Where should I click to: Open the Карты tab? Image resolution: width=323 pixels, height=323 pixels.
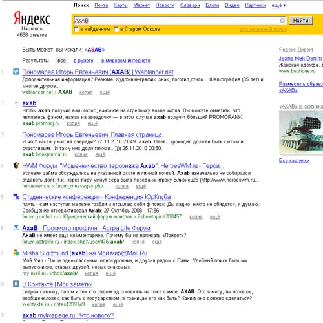click(x=121, y=5)
